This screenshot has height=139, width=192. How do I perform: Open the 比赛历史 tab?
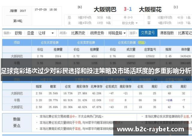tap(78, 33)
